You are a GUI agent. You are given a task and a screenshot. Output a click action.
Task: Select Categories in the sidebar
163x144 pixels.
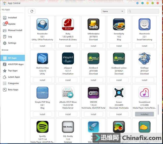[x=13, y=83]
